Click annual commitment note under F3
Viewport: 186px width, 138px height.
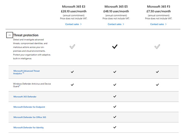[x=159, y=15]
